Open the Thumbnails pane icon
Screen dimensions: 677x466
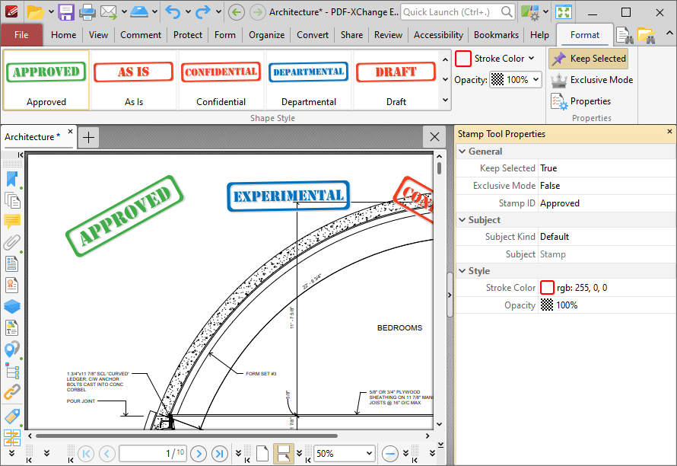point(12,200)
